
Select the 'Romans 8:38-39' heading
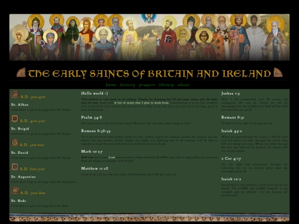click(96, 131)
